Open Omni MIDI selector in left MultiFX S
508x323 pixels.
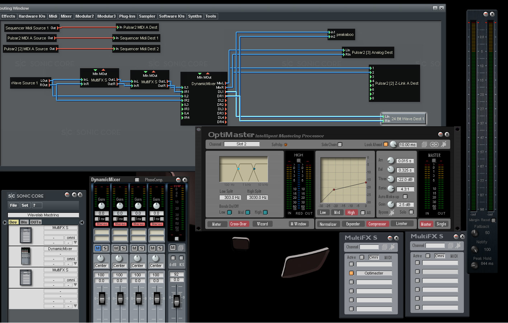(373, 257)
